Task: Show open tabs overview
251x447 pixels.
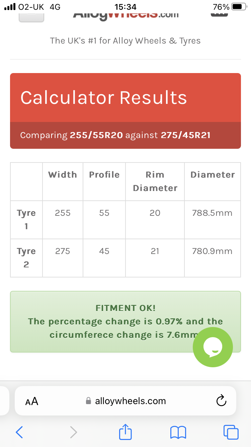Action: (x=231, y=432)
